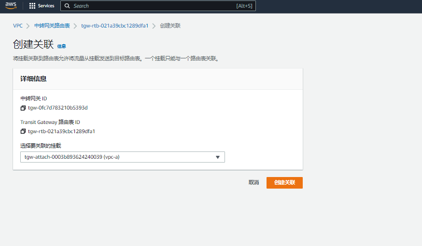Select the tgw-0fc7d783210b5393d text
Image resolution: width=422 pixels, height=246 pixels.
[x=58, y=108]
